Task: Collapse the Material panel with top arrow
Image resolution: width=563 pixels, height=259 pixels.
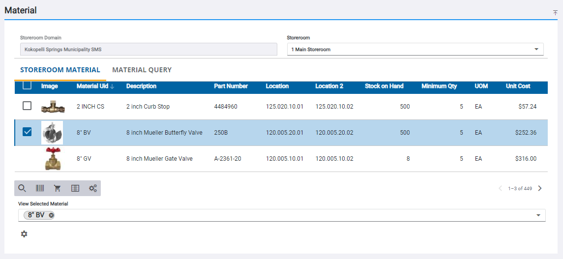Action: click(x=555, y=13)
